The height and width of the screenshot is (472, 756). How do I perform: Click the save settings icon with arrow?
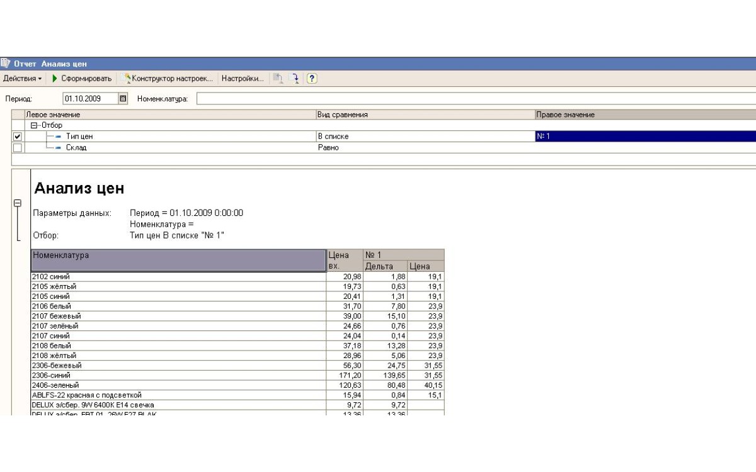[294, 79]
